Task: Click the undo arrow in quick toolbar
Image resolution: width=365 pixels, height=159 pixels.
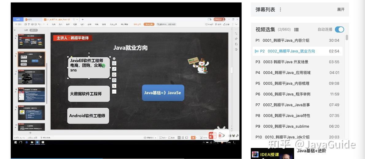Action: click(x=40, y=24)
